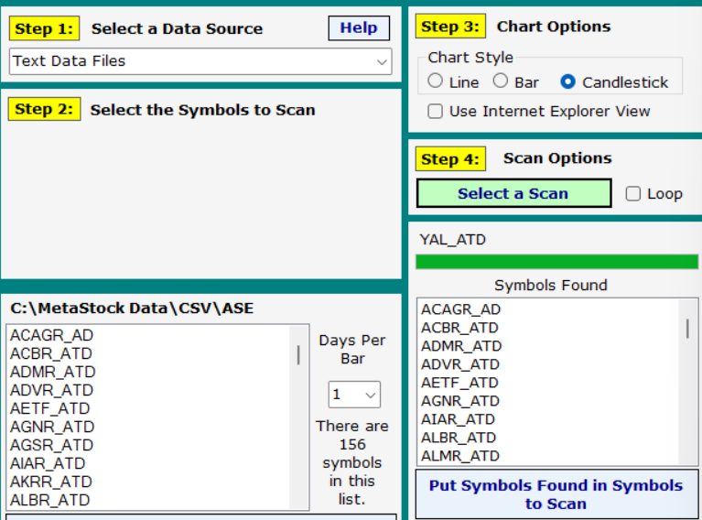Choose AKRR_ATD from the source symbol list
The image size is (702, 520).
pyautogui.click(x=50, y=482)
